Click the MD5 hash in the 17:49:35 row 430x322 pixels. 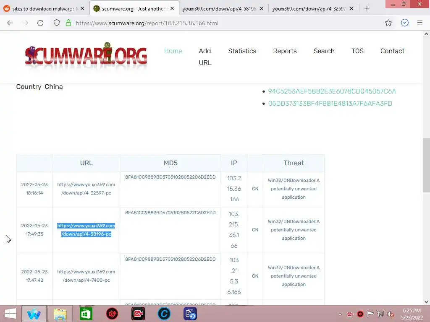[x=170, y=213]
